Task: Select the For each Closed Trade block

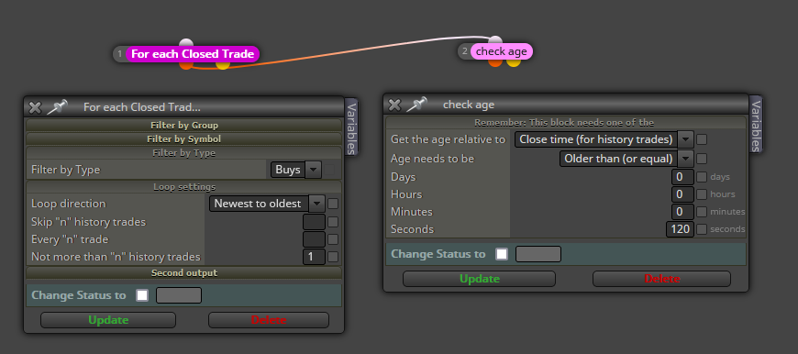Action: 193,54
